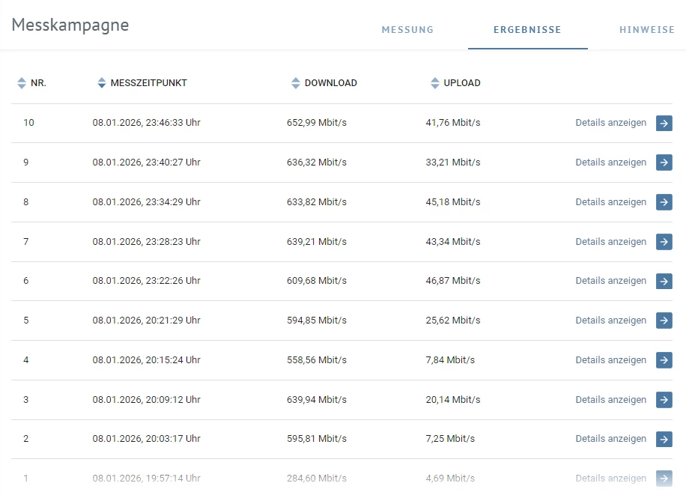Click the arrow button for measurement 1
This screenshot has height=498, width=686.
point(664,479)
